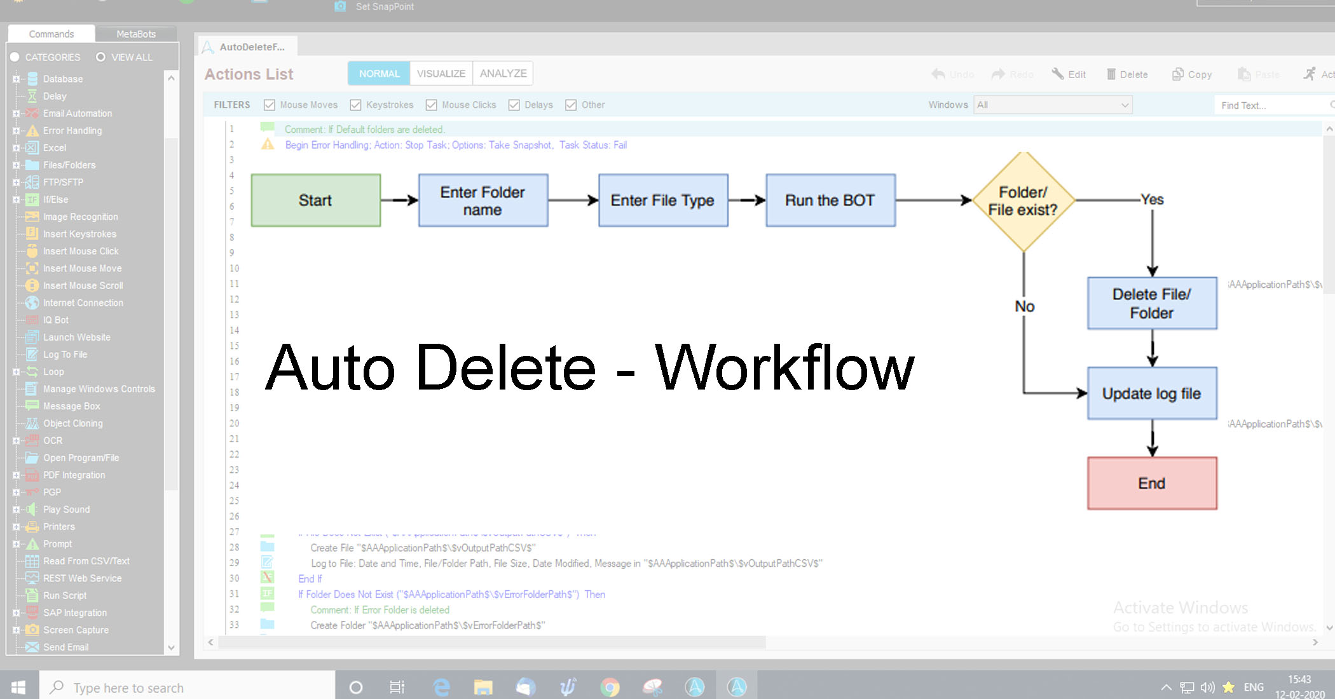Click the Message Box icon
Screen dimensions: 1335x699
pyautogui.click(x=32, y=406)
